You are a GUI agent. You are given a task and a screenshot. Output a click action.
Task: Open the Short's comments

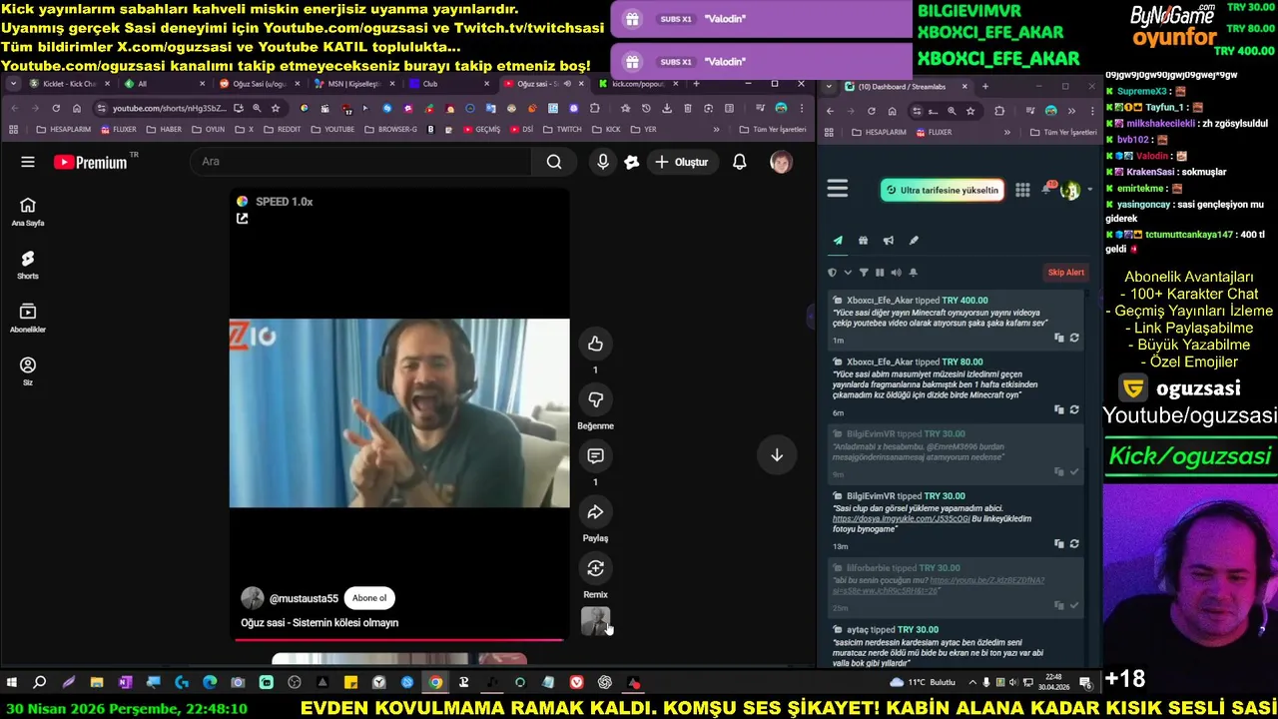[596, 455]
